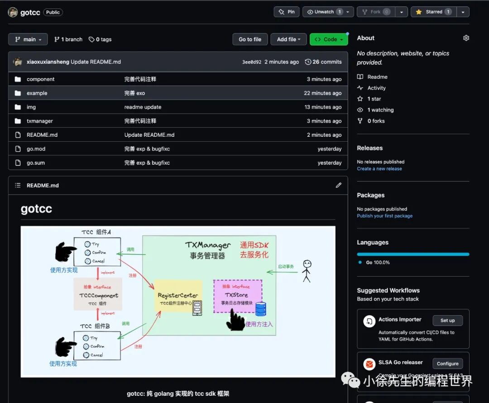Open the Add file dropdown
This screenshot has width=489, height=403.
288,39
